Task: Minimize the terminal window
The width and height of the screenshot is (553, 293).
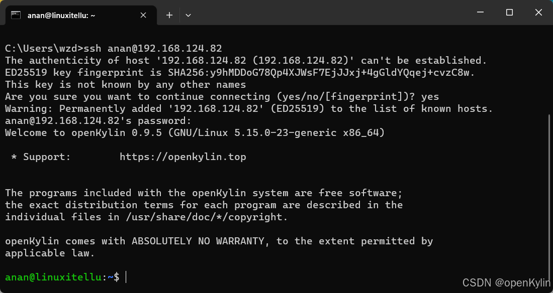Action: (480, 12)
